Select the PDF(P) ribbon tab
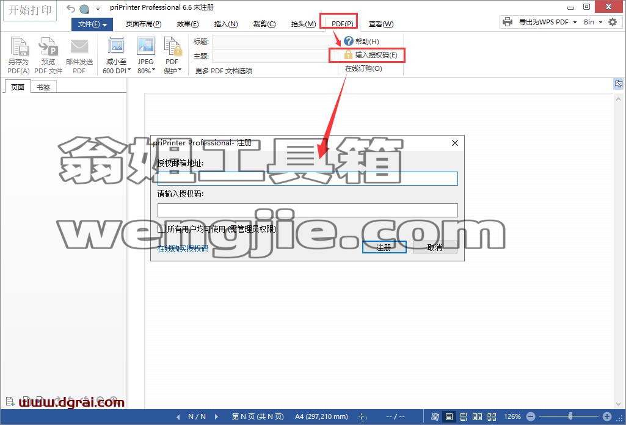Screen dimensions: 626x425 pos(342,24)
